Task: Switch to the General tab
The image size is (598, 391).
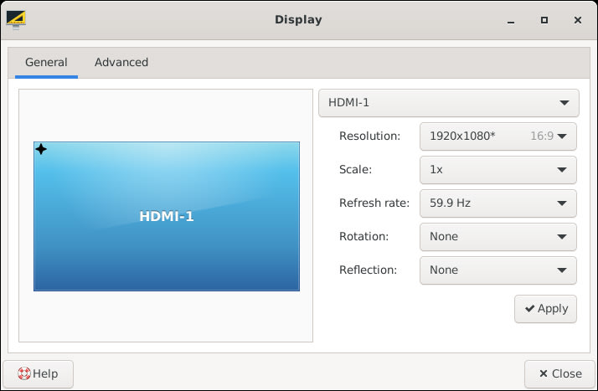Action: pyautogui.click(x=46, y=63)
